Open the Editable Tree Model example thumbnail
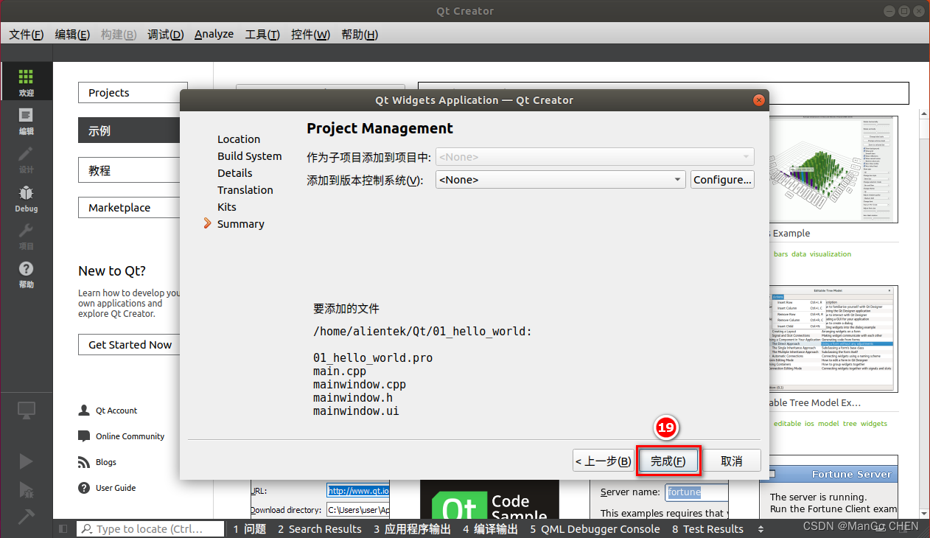 point(833,340)
